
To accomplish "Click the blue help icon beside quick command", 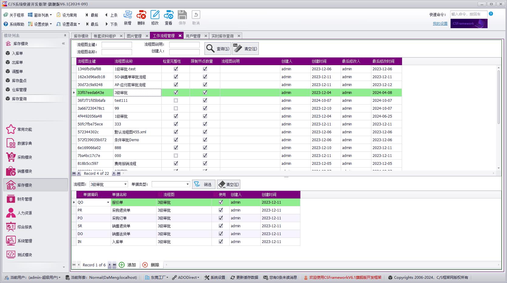I will click(x=491, y=14).
